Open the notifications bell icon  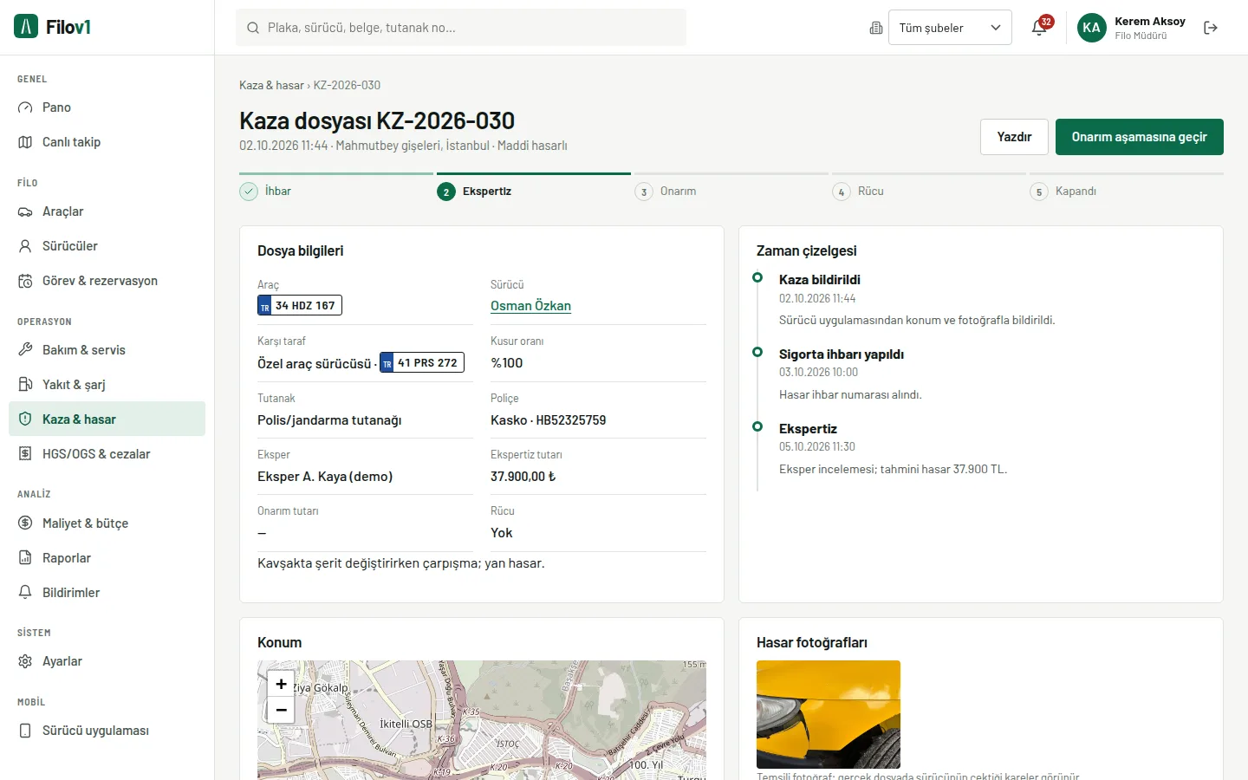1039,28
